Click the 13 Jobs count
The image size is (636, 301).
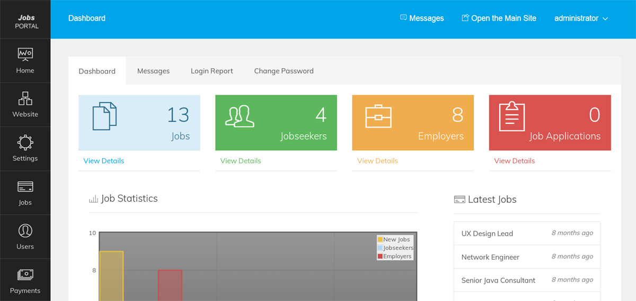point(178,115)
